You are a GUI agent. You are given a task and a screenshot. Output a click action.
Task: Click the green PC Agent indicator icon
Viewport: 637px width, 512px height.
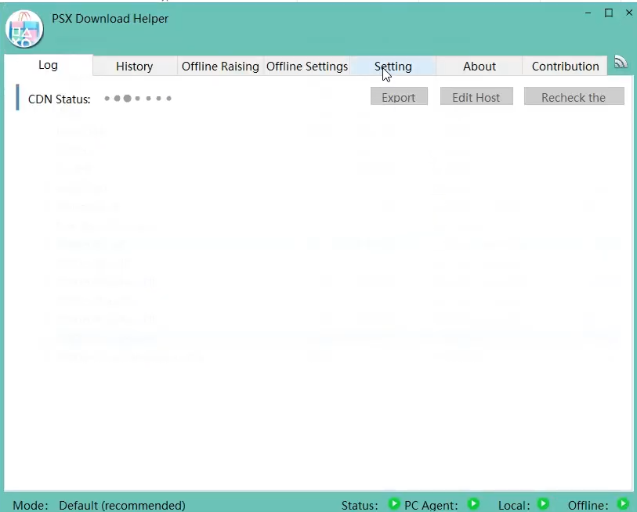pos(473,504)
